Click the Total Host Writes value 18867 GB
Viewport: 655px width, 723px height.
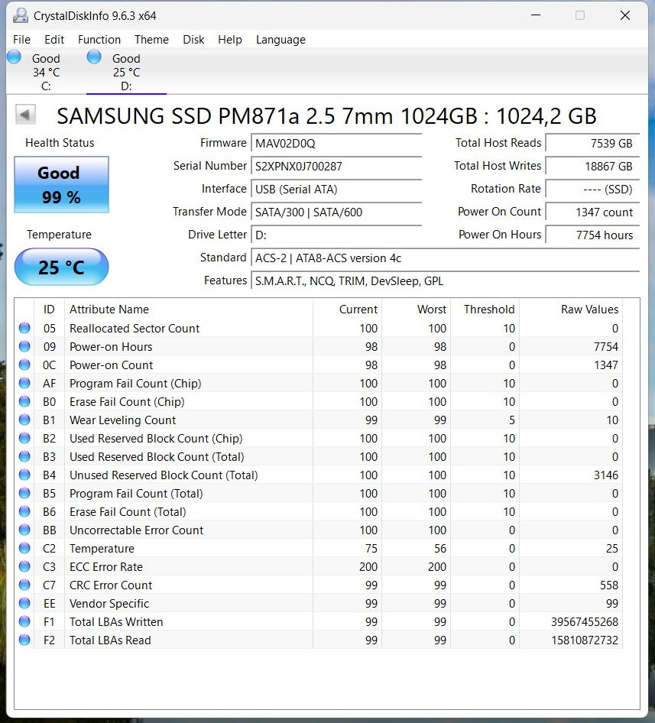(592, 166)
